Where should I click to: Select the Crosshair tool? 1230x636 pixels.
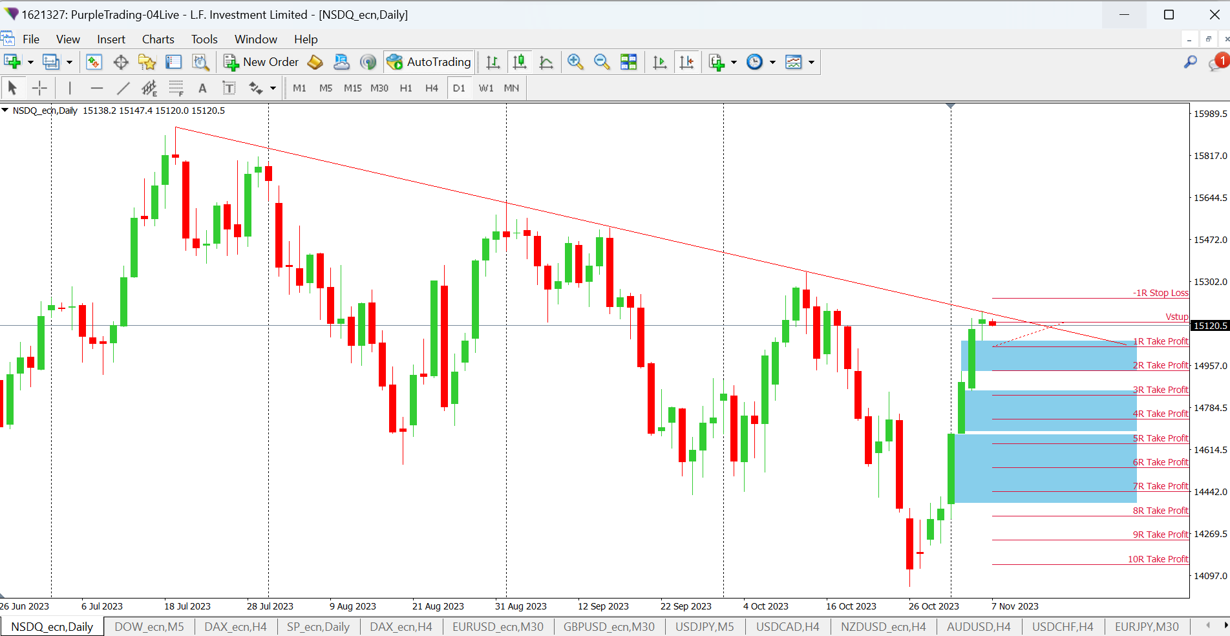coord(39,88)
